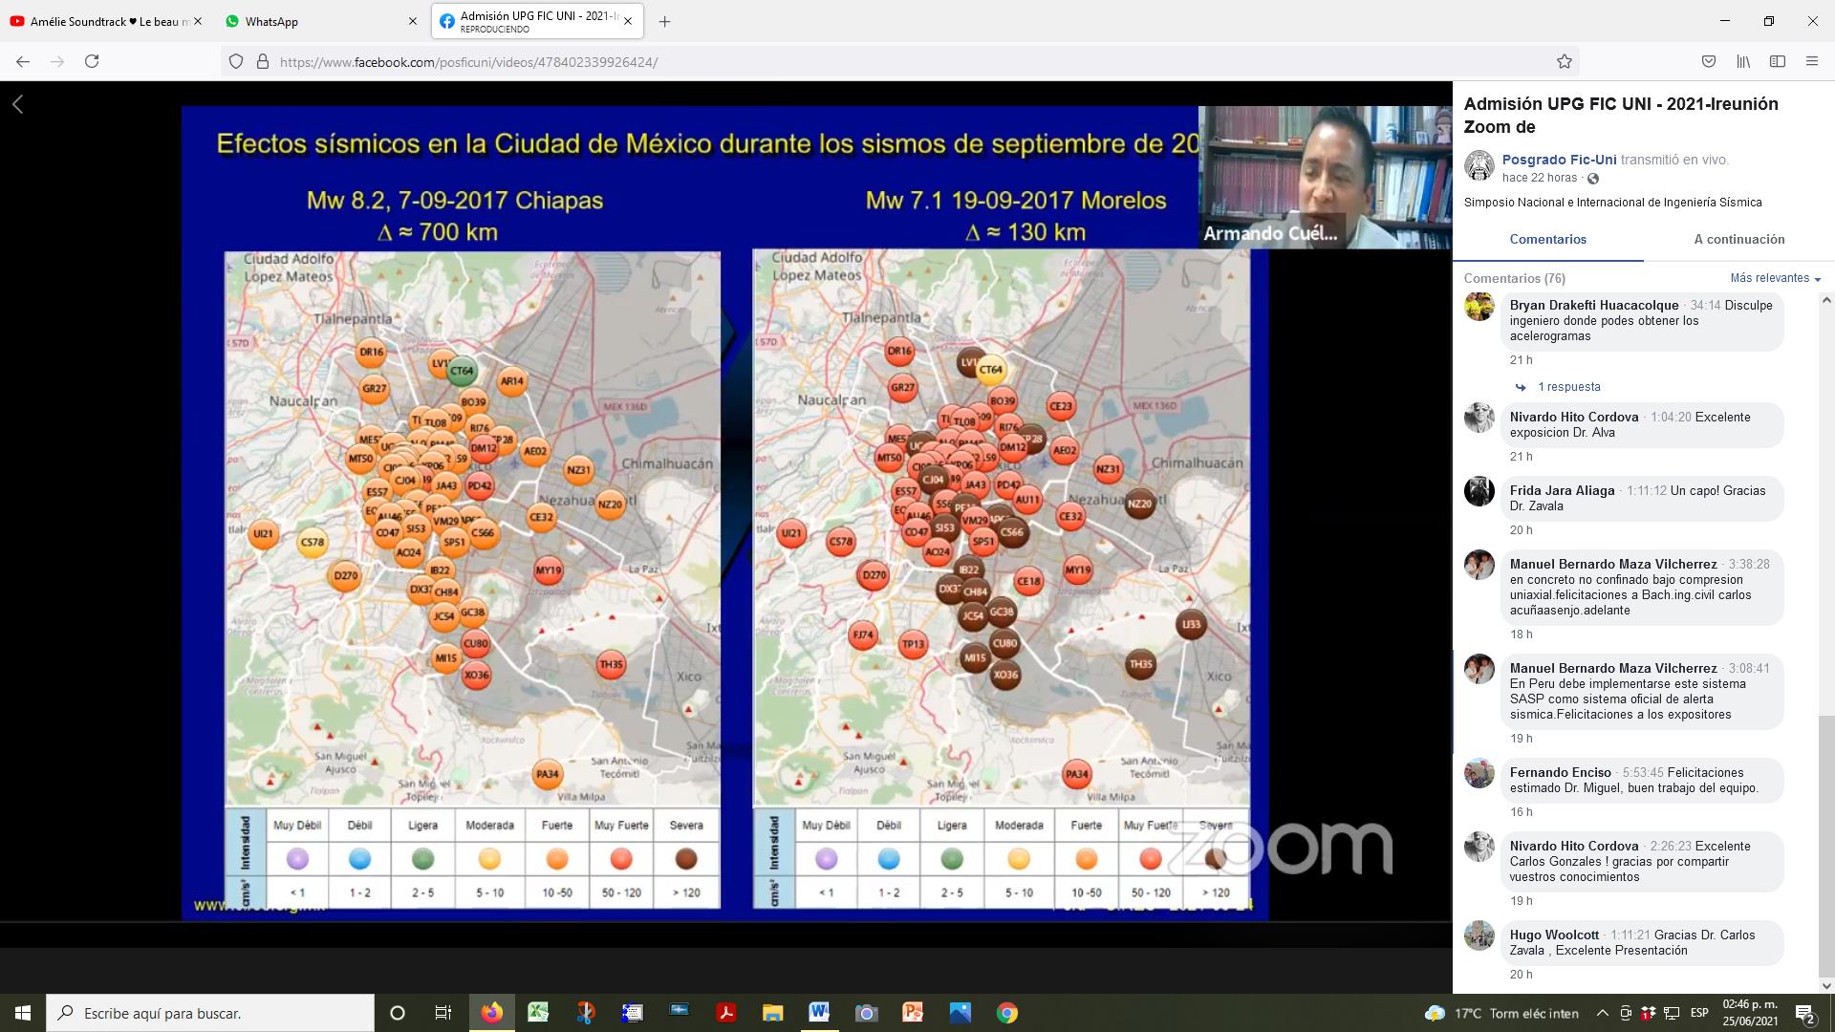Toggle Firefox sidebar icon

[x=1778, y=62]
